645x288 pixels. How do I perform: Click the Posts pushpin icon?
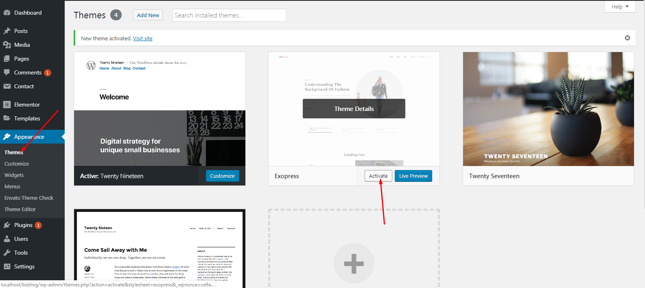pyautogui.click(x=7, y=31)
